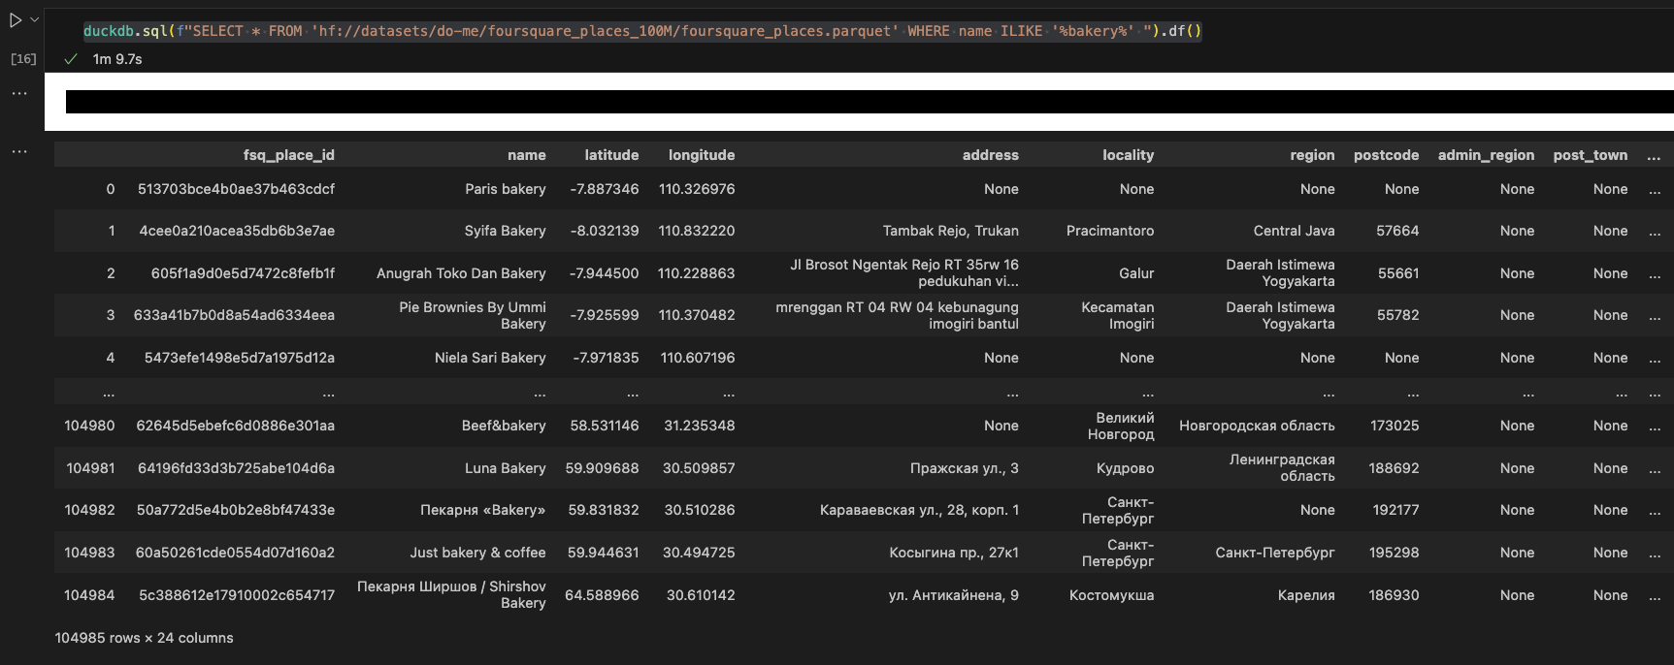Select the Luna Bakery name cell
The height and width of the screenshot is (665, 1674).
point(505,468)
